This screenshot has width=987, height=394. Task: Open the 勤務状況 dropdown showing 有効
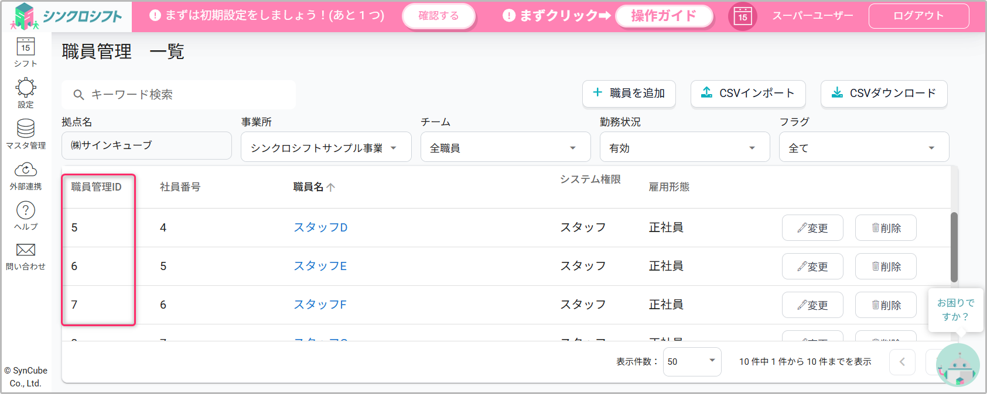684,148
